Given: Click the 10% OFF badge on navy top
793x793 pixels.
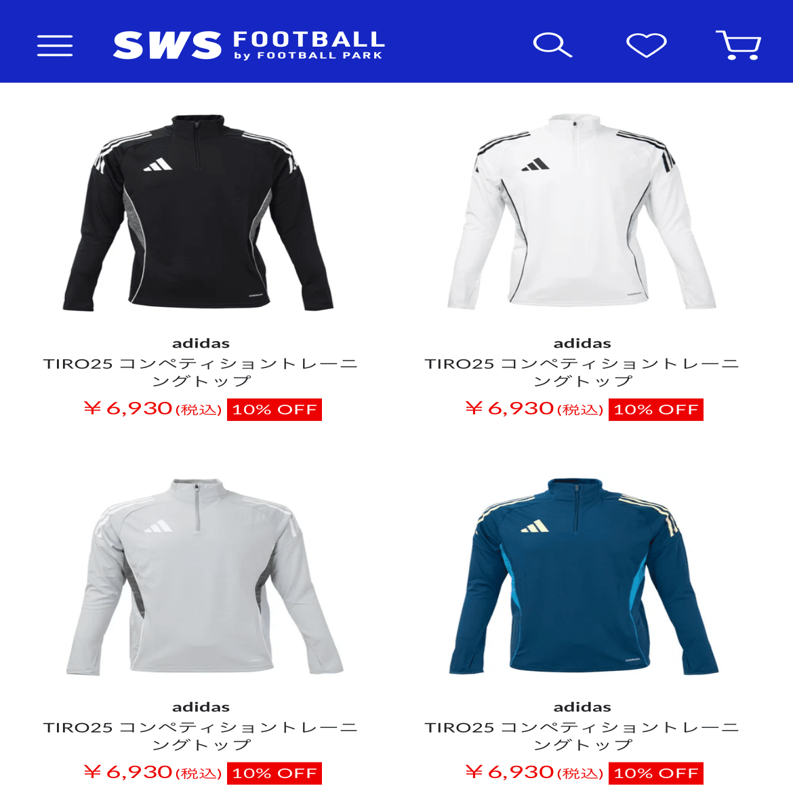Looking at the screenshot, I should point(655,773).
